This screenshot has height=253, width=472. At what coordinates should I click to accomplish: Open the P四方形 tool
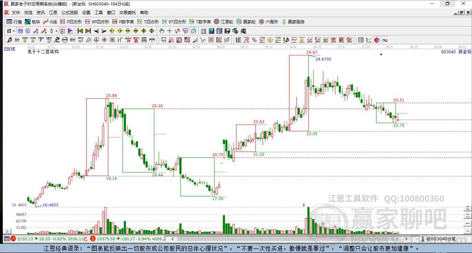(x=71, y=22)
